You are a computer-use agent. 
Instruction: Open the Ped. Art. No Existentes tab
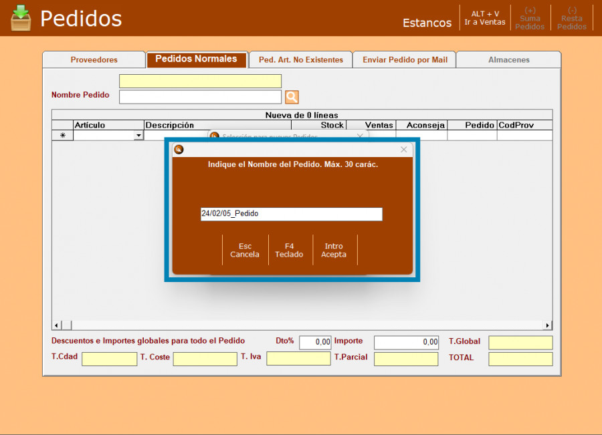click(300, 59)
